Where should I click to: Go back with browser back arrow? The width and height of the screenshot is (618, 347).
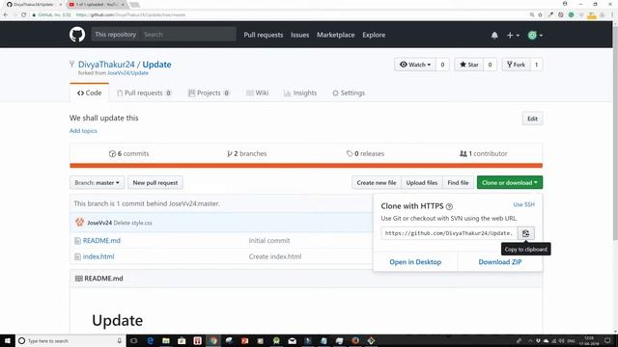coord(6,15)
